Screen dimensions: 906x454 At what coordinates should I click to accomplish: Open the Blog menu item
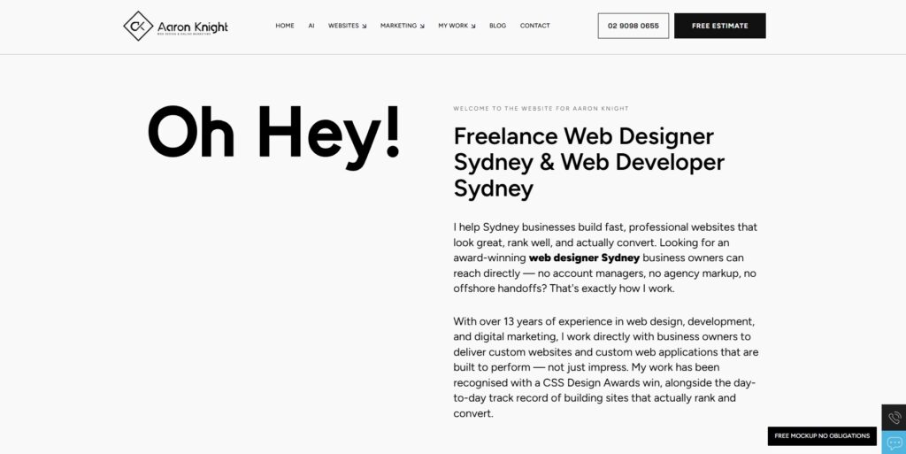click(497, 26)
